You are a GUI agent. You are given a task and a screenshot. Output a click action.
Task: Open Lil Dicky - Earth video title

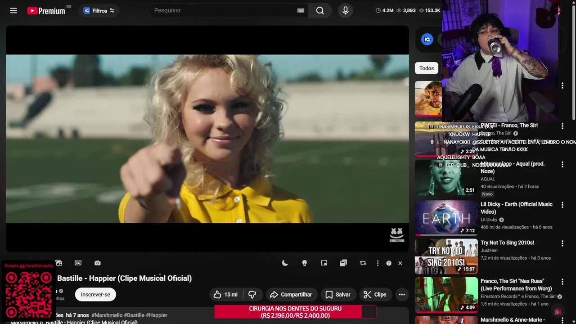pos(517,207)
